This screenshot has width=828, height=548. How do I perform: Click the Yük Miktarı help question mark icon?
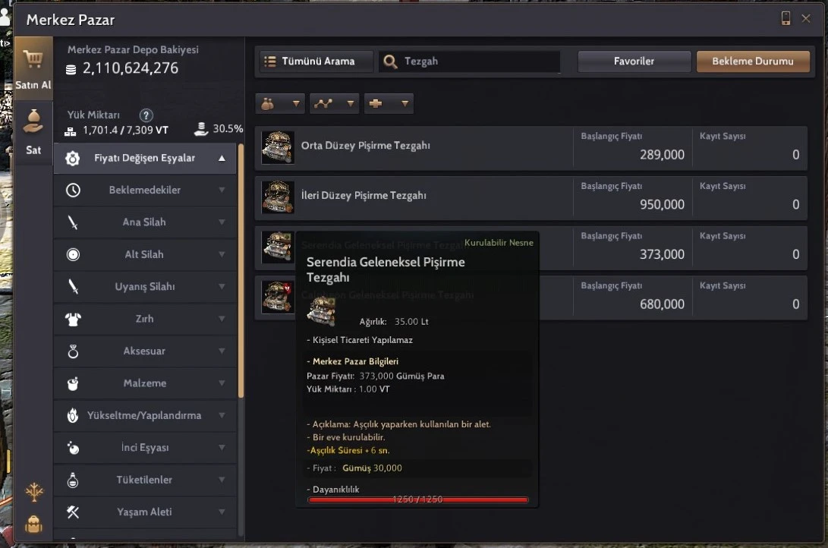pyautogui.click(x=146, y=115)
